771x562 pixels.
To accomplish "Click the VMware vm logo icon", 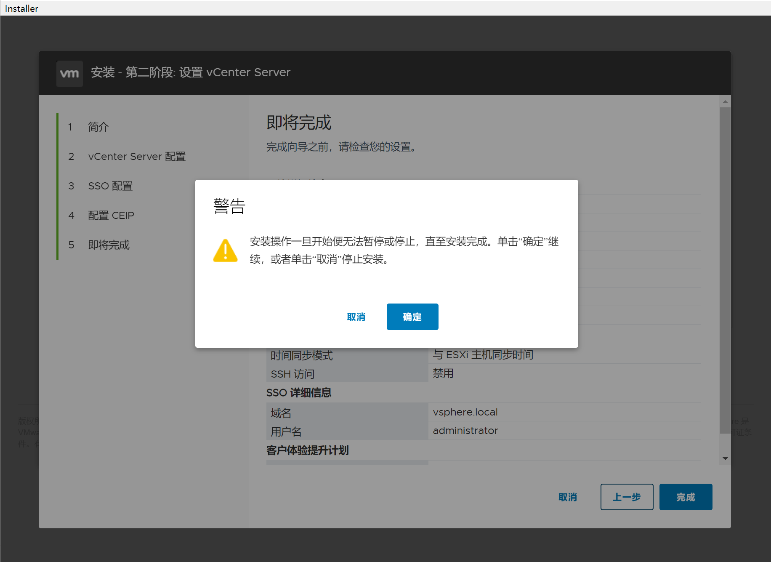I will (x=69, y=74).
